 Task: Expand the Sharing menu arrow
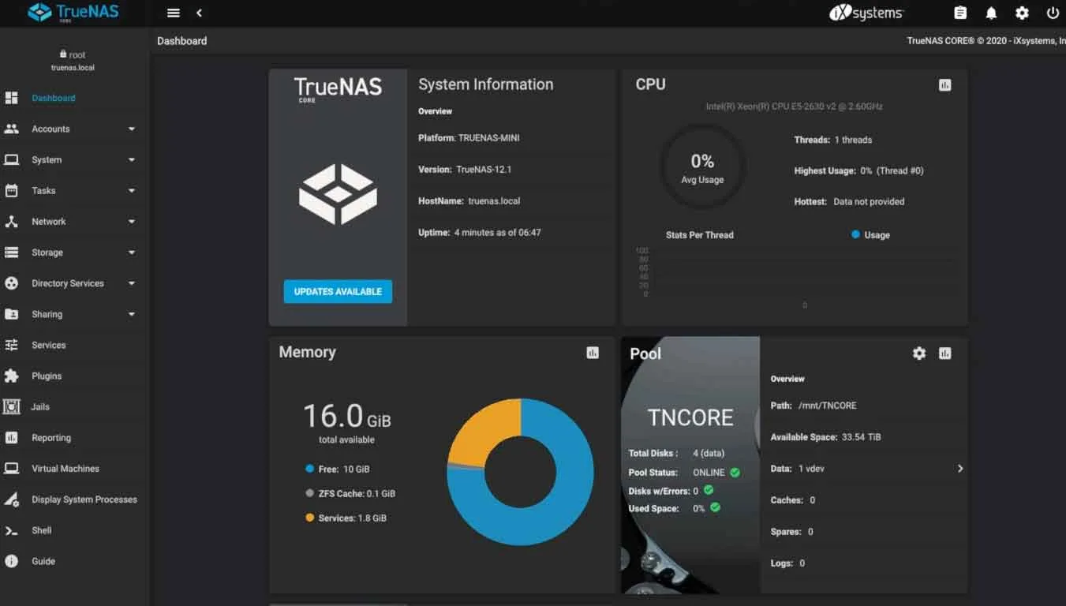(x=132, y=314)
